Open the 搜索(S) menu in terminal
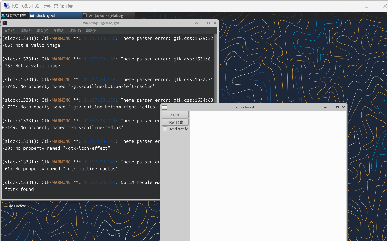This screenshot has width=388, height=241. click(59, 31)
